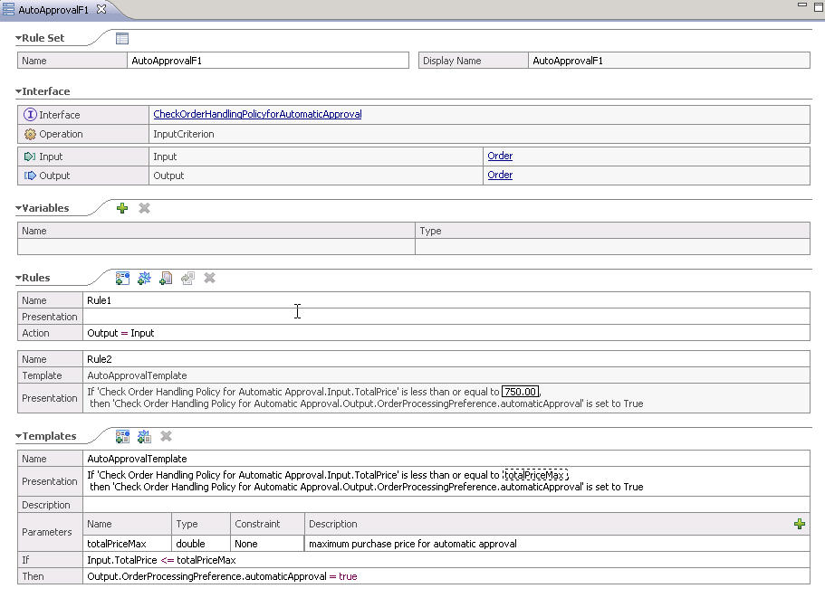Collapse the Interface section
825x598 pixels.
[x=19, y=92]
